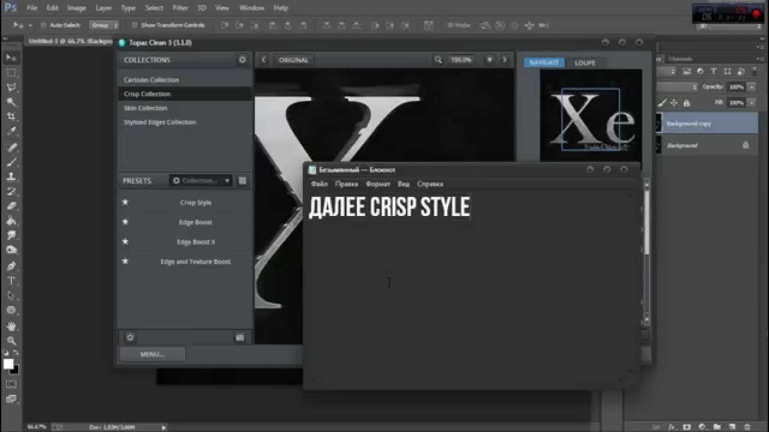
Task: Open the layer Opacity dropdown arrow
Action: coord(750,87)
